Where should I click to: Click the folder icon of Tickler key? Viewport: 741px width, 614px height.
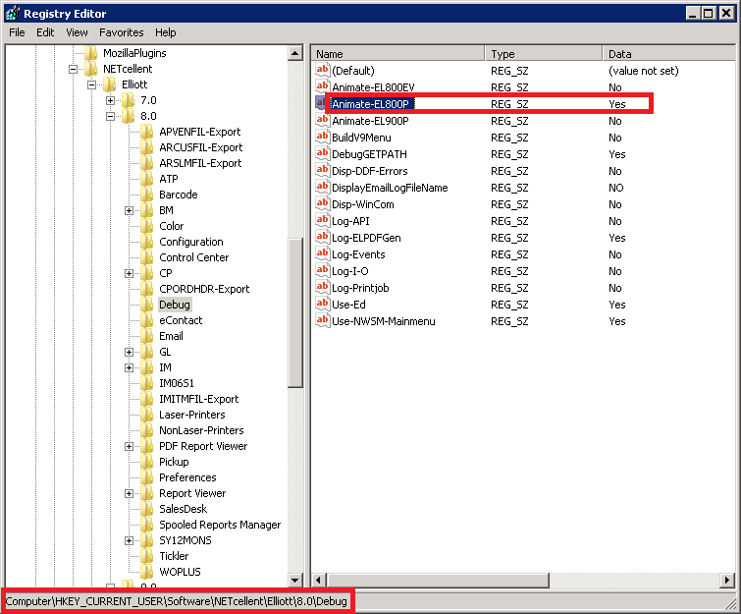pyautogui.click(x=147, y=556)
